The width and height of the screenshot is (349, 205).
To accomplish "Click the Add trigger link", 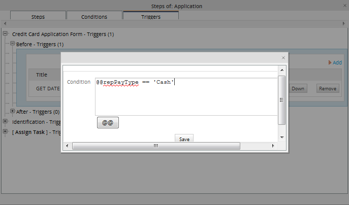I will click(335, 62).
